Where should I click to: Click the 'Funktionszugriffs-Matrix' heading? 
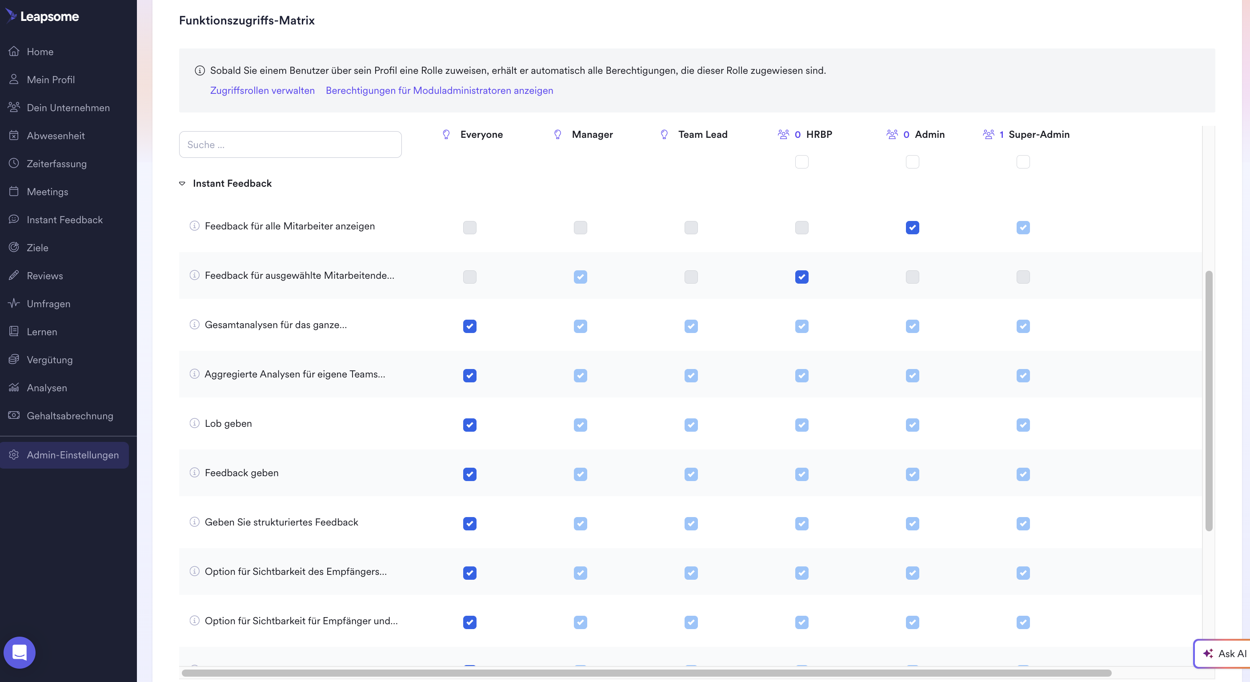tap(247, 20)
